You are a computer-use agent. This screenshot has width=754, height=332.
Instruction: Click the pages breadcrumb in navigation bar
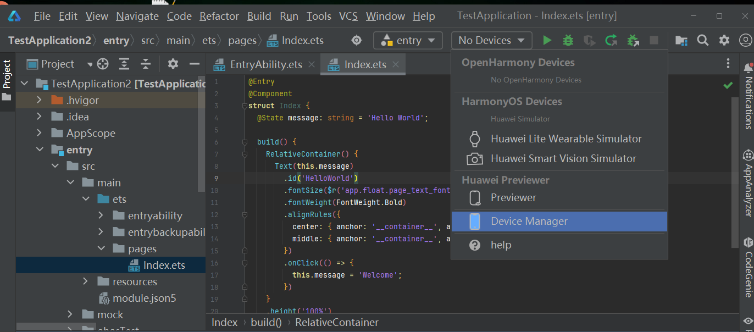pyautogui.click(x=242, y=40)
